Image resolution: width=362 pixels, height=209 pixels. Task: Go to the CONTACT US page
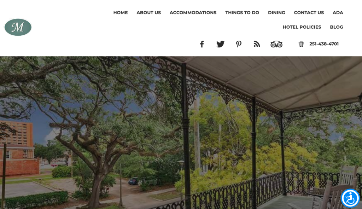tap(309, 13)
